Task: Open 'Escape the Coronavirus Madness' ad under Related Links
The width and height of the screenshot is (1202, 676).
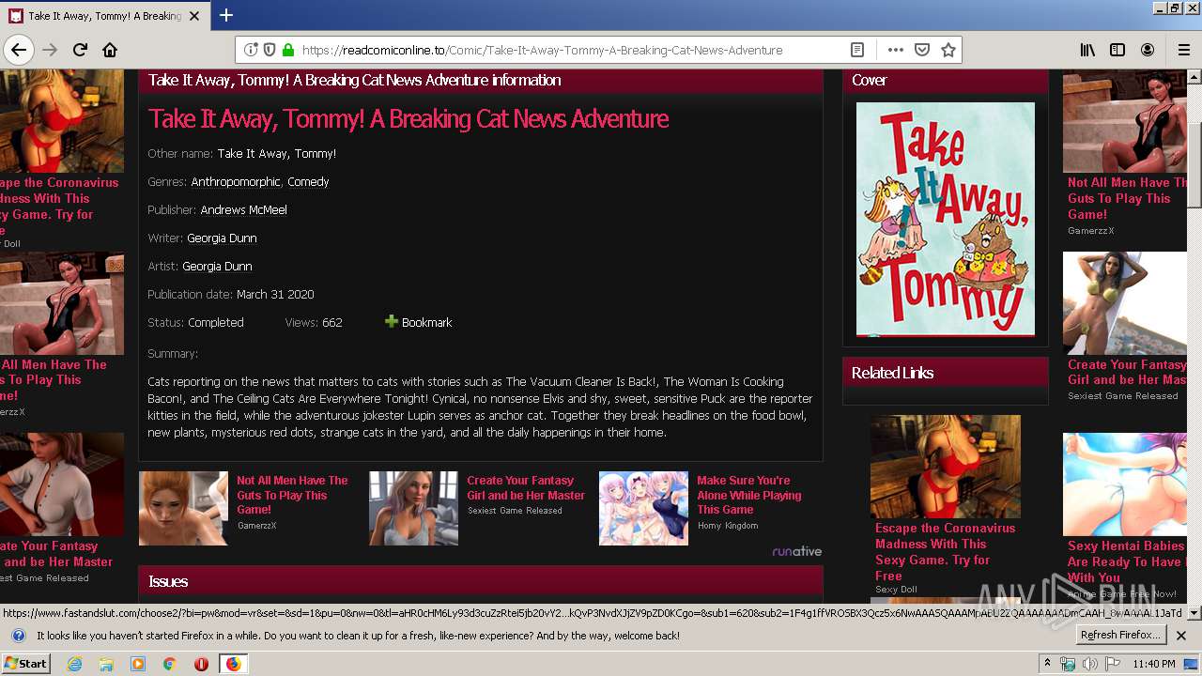Action: point(945,552)
